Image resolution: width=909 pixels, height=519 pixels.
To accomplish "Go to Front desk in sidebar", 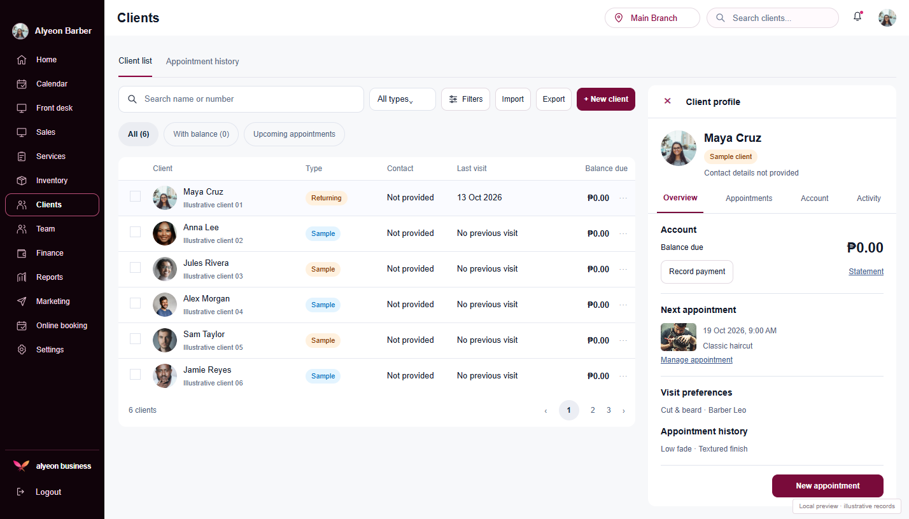I will (x=52, y=108).
